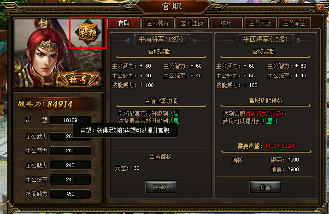Switch to the 官职 tab
Viewport: 329px width, 214px height.
[124, 23]
